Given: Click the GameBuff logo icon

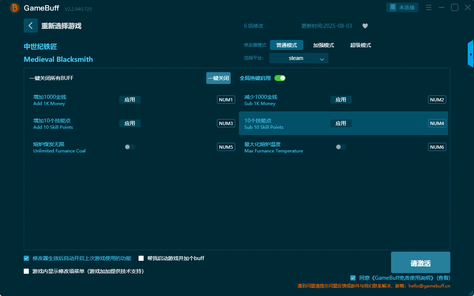Looking at the screenshot, I should 15,8.
